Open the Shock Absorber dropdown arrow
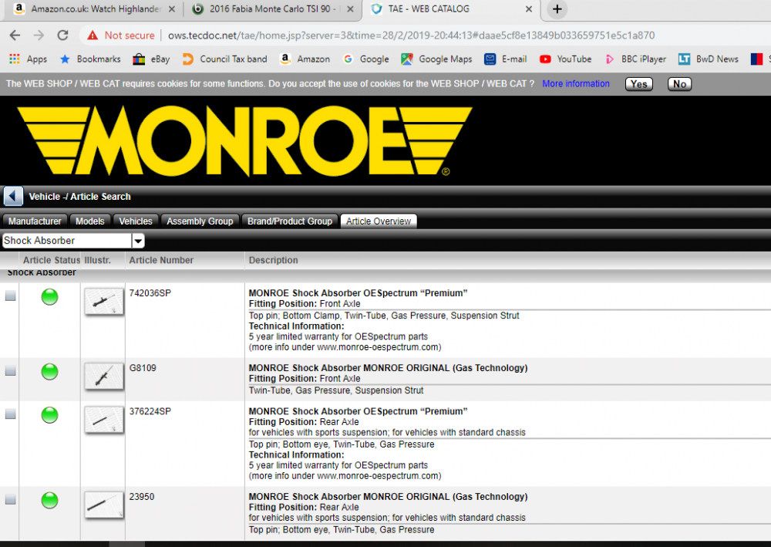Screen dimensions: 771x547 [138, 241]
